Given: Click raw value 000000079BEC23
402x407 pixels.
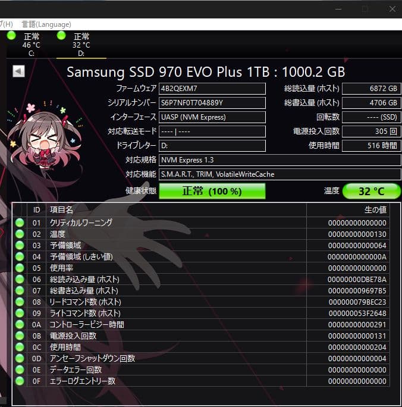Looking at the screenshot, I should point(357,302).
